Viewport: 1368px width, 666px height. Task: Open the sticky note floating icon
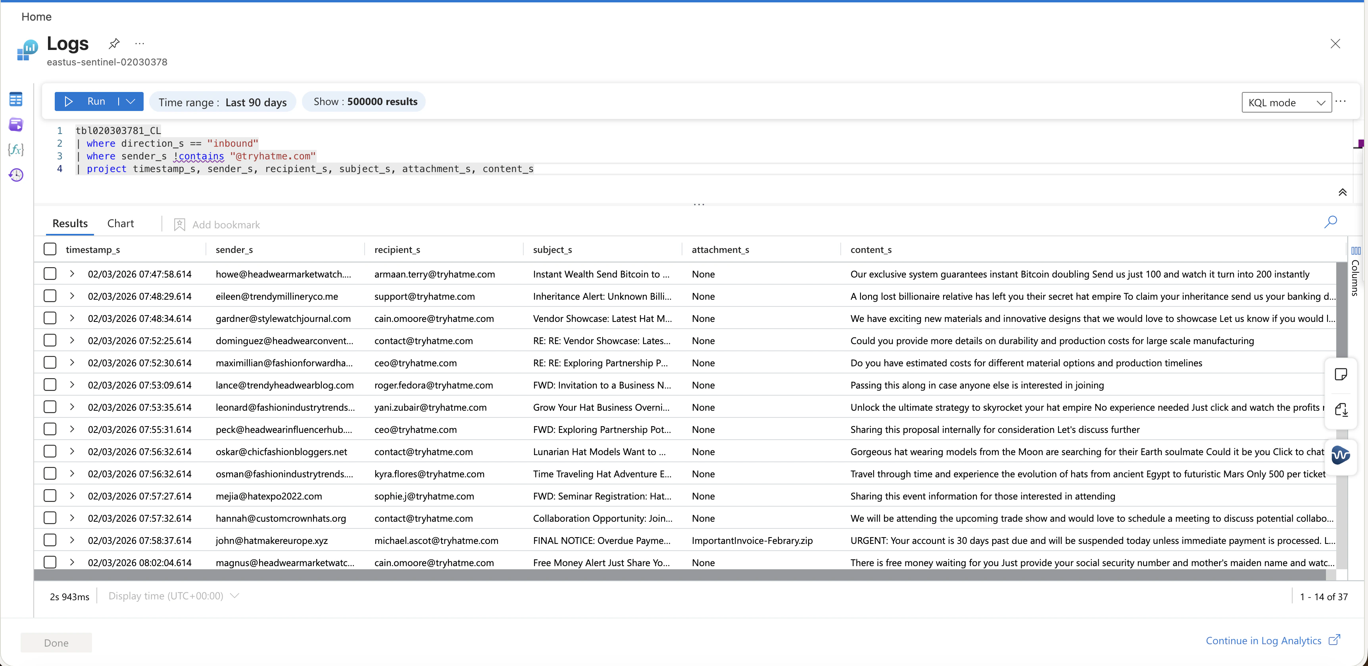click(1341, 374)
